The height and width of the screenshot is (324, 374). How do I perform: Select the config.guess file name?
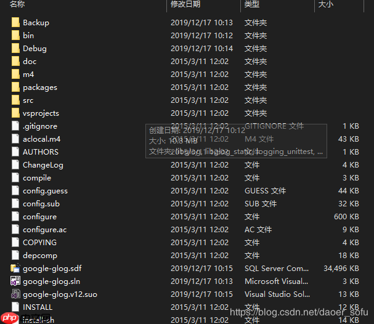click(x=46, y=191)
